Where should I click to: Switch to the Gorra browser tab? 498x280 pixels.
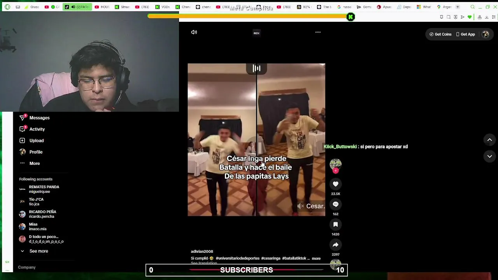click(x=365, y=7)
